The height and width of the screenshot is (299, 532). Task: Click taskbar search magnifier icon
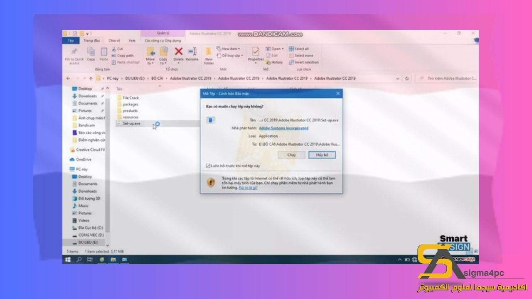pyautogui.click(x=79, y=260)
